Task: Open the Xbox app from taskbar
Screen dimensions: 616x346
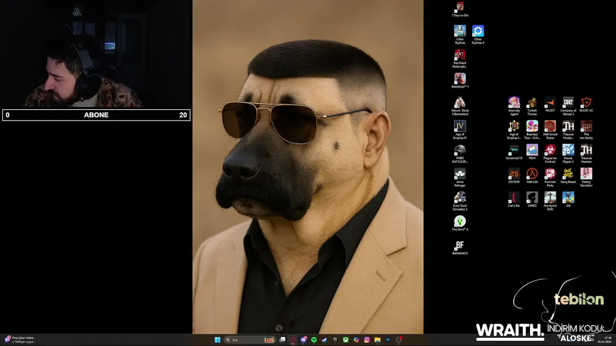Action: [346, 340]
